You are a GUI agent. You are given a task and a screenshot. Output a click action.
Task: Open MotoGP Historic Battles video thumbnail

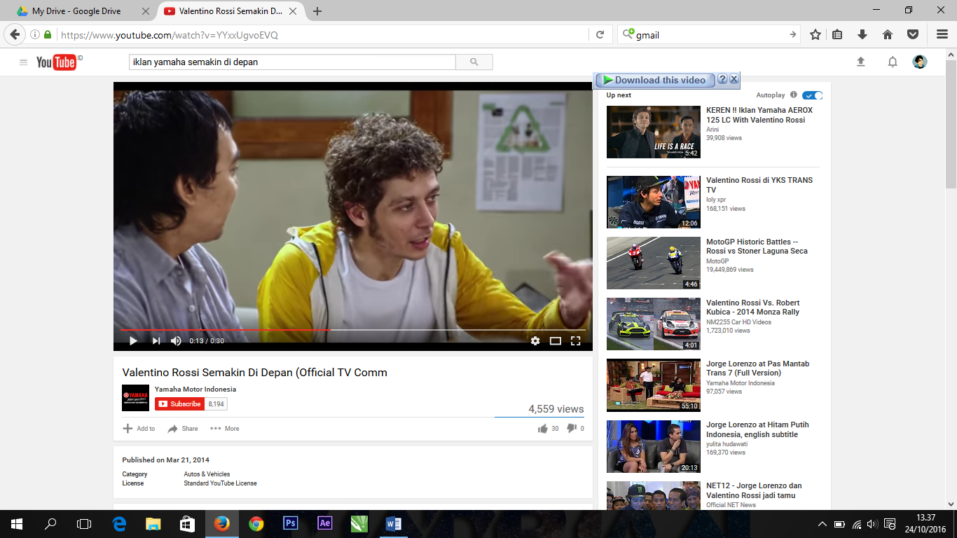654,263
